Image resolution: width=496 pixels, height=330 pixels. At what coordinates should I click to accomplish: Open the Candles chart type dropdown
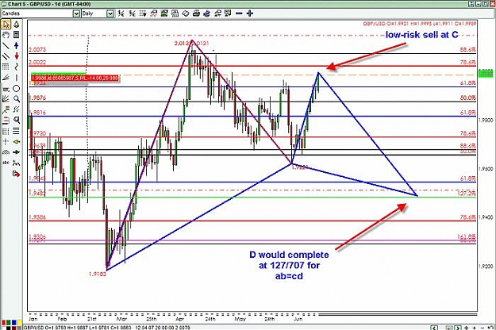76,13
